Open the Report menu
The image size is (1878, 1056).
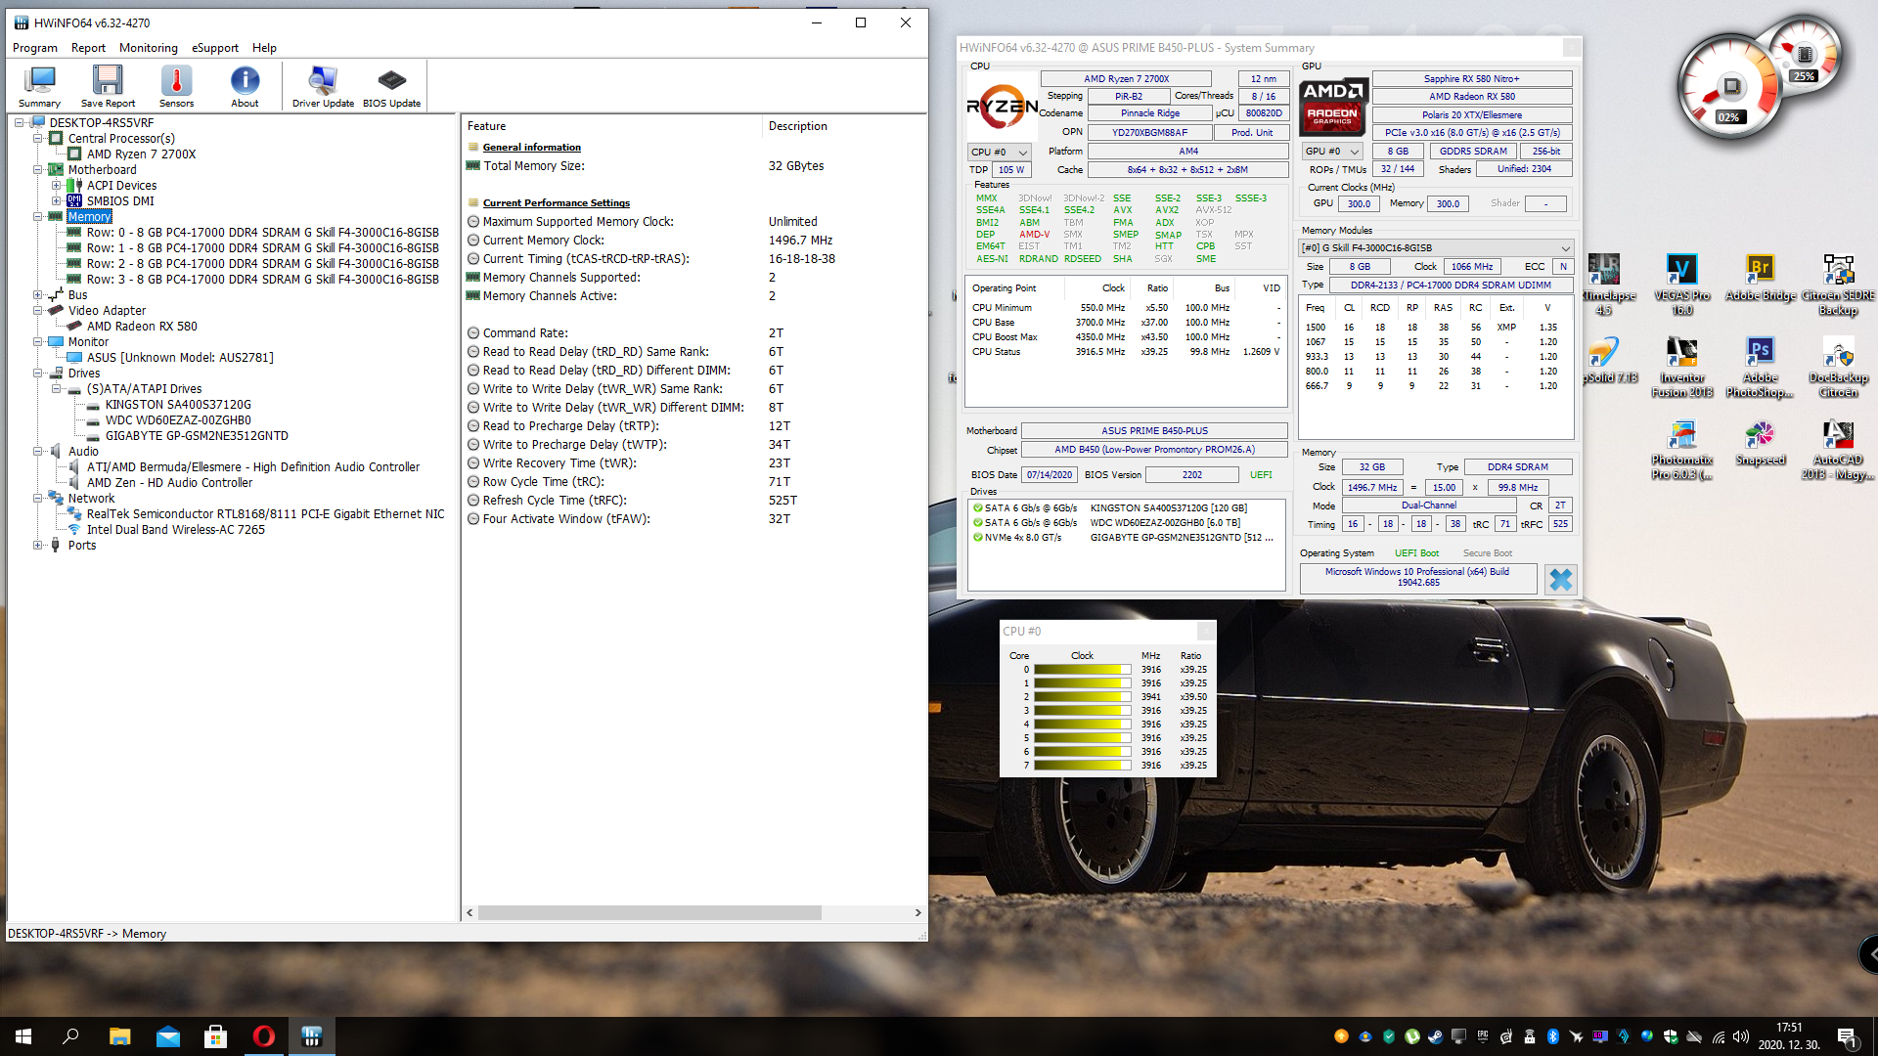pos(88,48)
